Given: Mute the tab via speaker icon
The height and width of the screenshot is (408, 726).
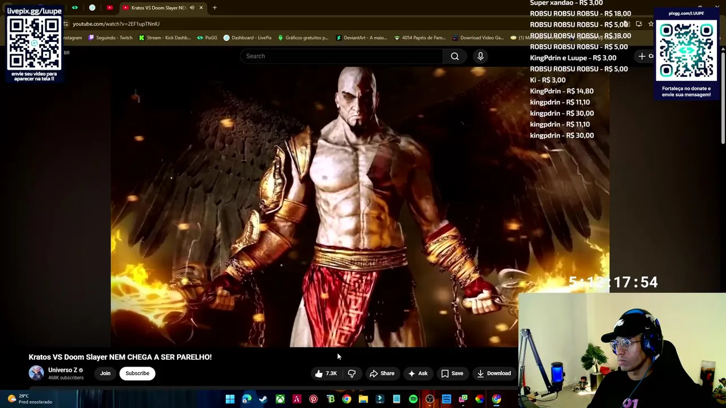Looking at the screenshot, I should [192, 8].
